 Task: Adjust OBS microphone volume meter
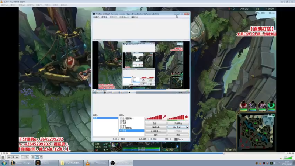point(153,117)
